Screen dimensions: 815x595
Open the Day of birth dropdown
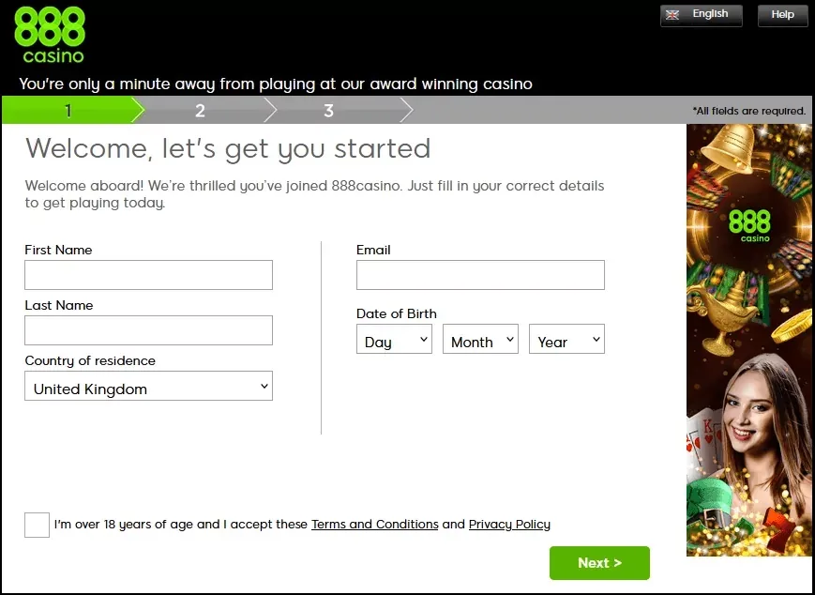click(394, 339)
